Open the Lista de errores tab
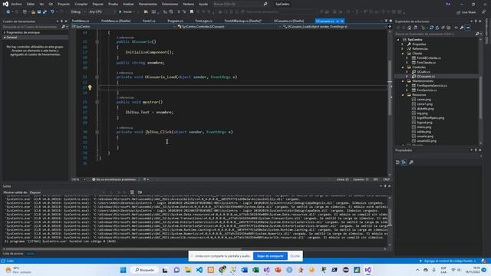The width and height of the screenshot is (491, 276). 13,254
